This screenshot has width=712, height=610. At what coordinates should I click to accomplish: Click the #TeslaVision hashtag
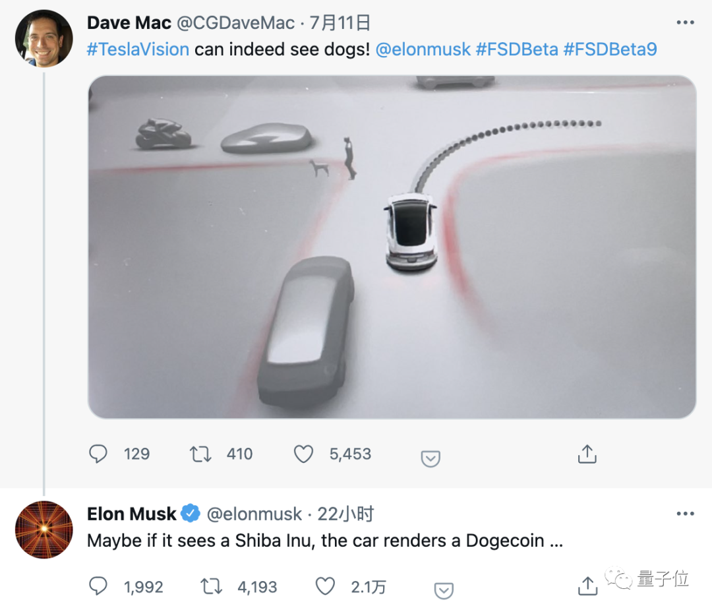pyautogui.click(x=138, y=49)
